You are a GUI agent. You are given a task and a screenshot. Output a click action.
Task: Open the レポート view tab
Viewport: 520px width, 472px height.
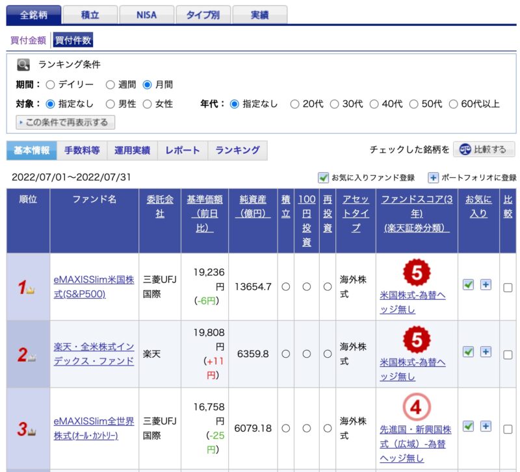183,151
